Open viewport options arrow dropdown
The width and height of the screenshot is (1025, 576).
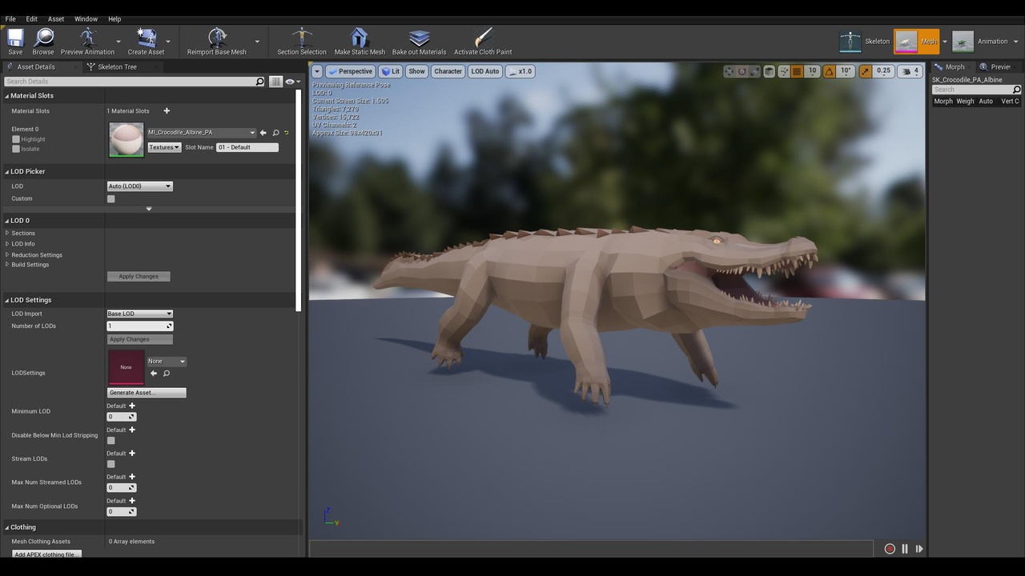pos(317,71)
